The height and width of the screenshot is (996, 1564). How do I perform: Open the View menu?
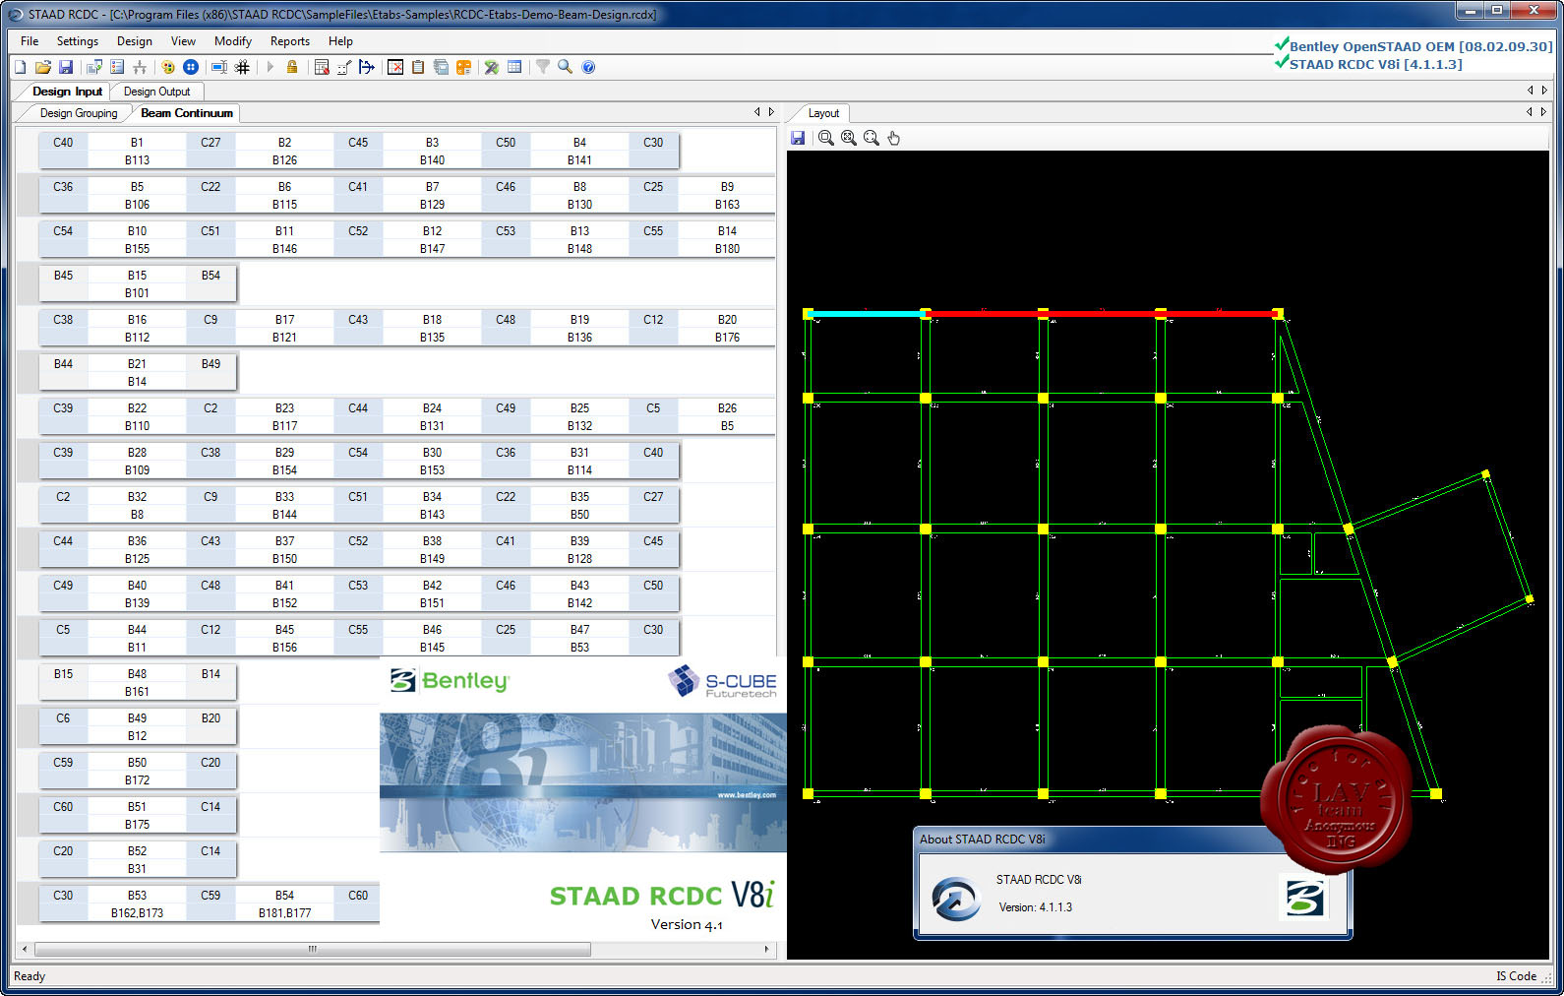coord(183,41)
